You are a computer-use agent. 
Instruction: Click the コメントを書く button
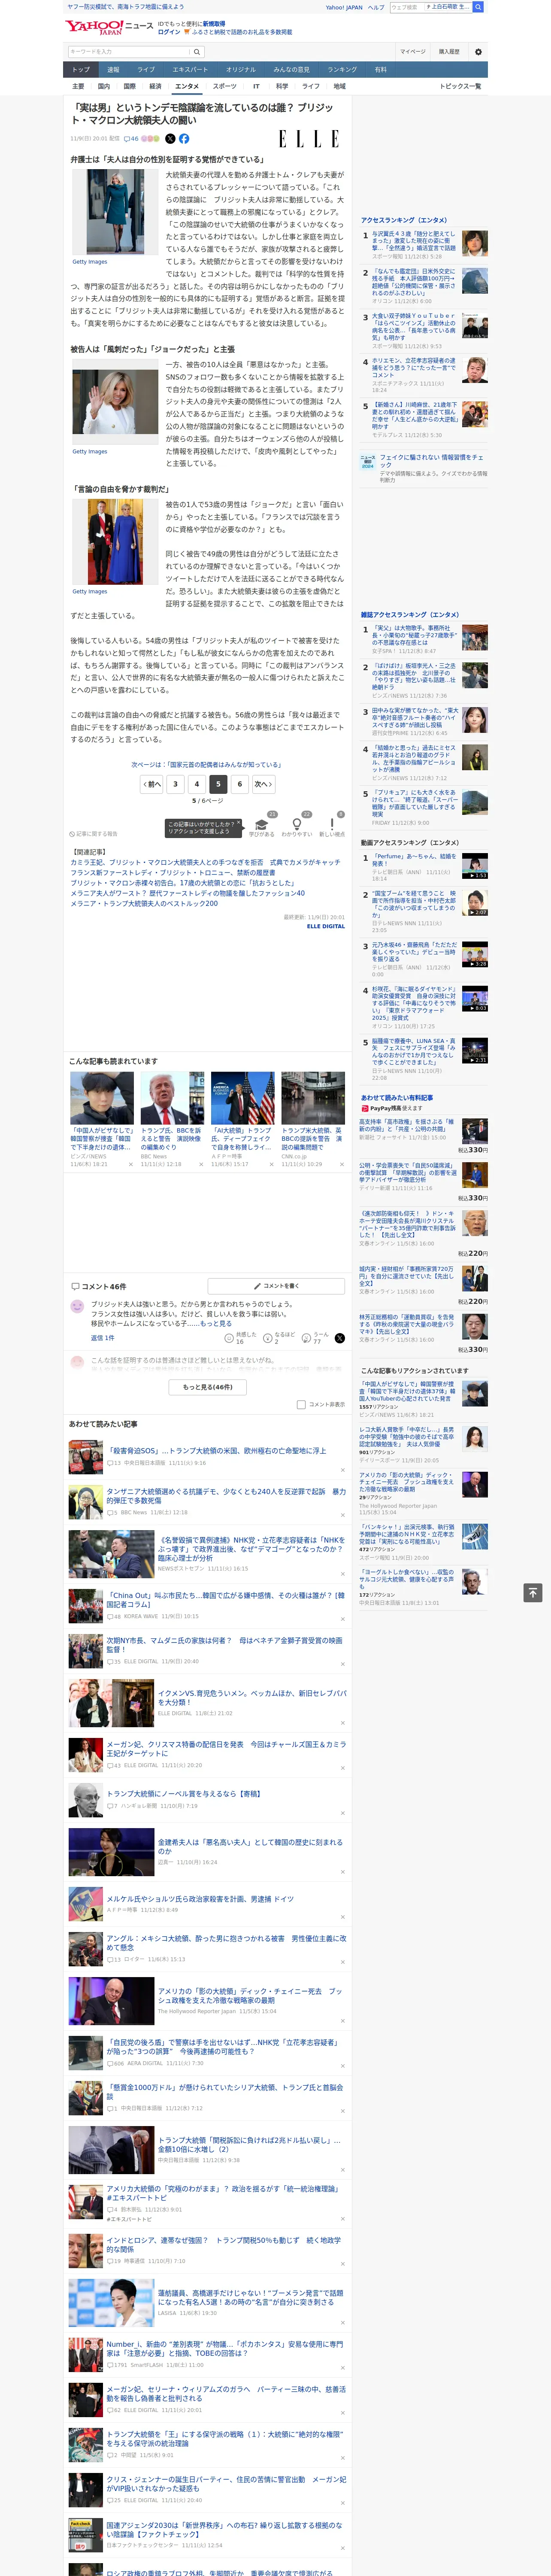277,1286
